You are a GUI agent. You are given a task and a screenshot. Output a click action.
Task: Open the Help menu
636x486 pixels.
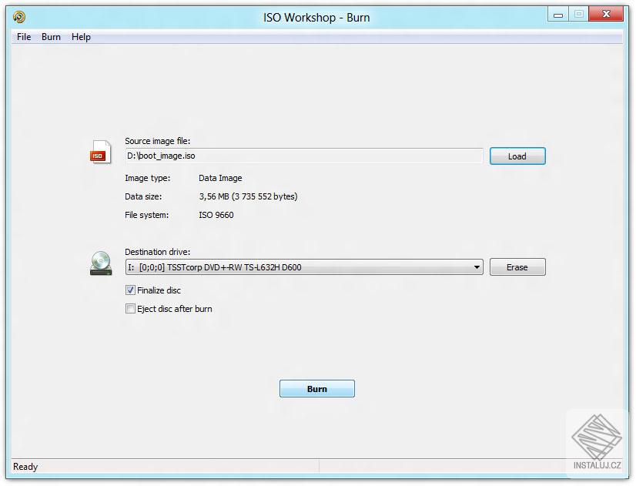tap(81, 37)
